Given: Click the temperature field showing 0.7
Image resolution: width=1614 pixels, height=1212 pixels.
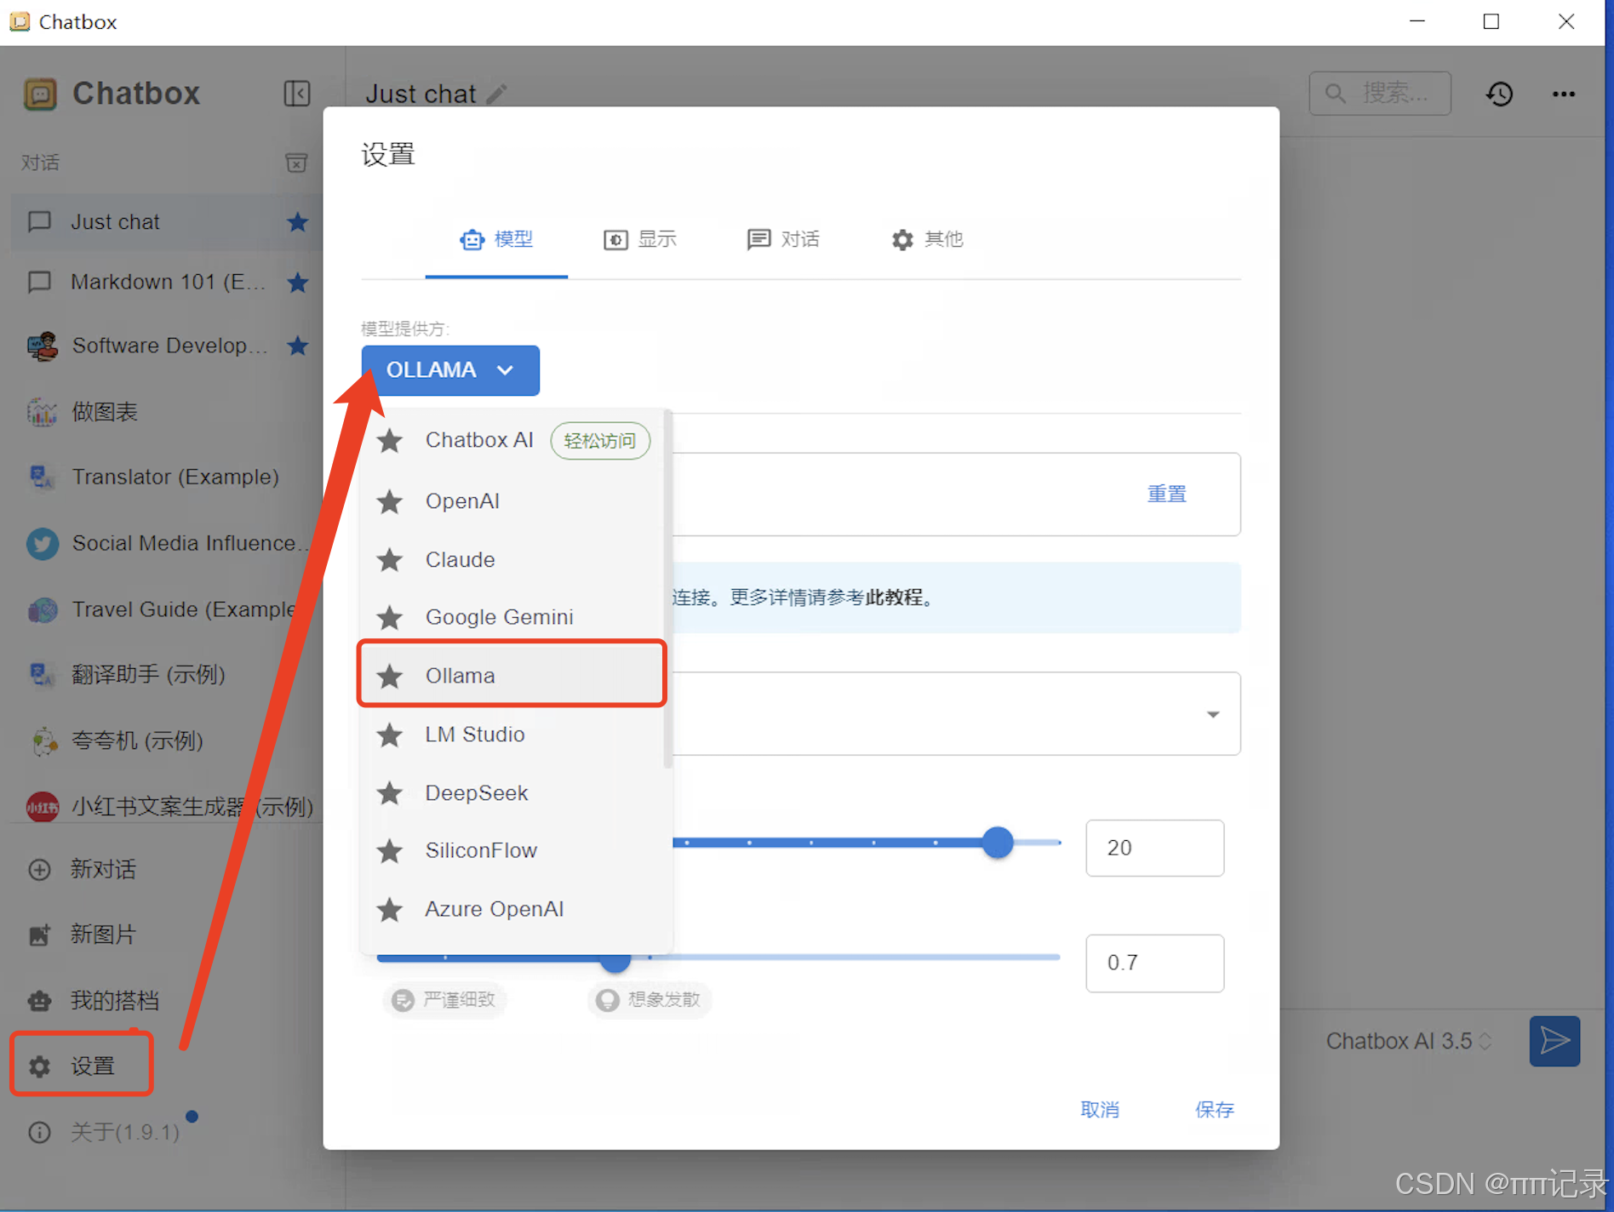Looking at the screenshot, I should point(1154,963).
